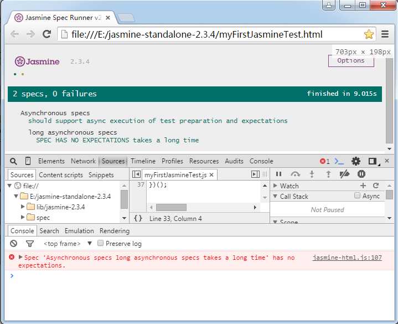Open Search drawer tab
Screen dimensions: 398x324
pos(49,231)
